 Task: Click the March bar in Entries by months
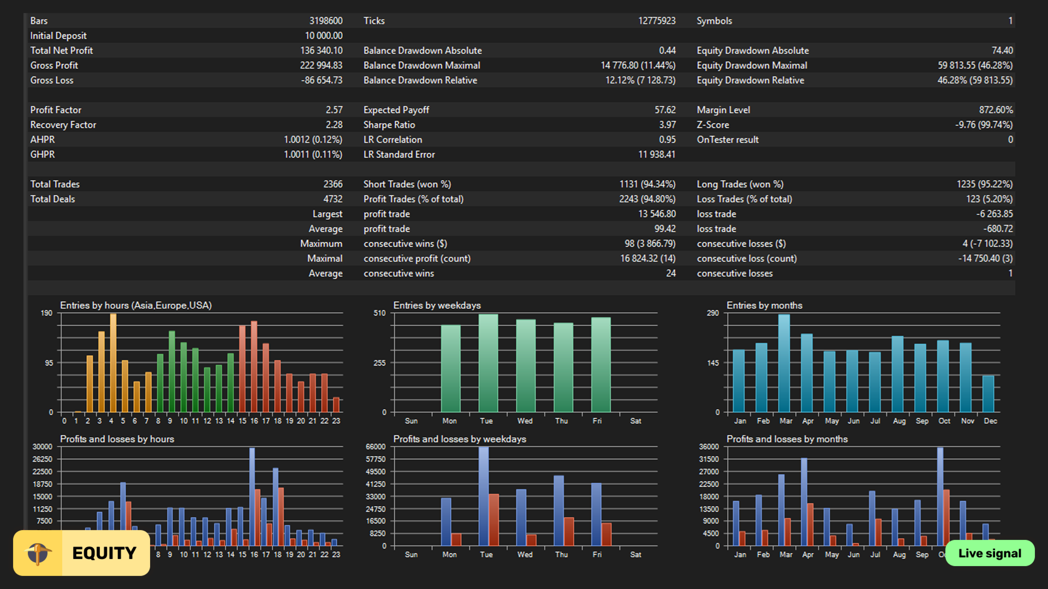coord(784,363)
